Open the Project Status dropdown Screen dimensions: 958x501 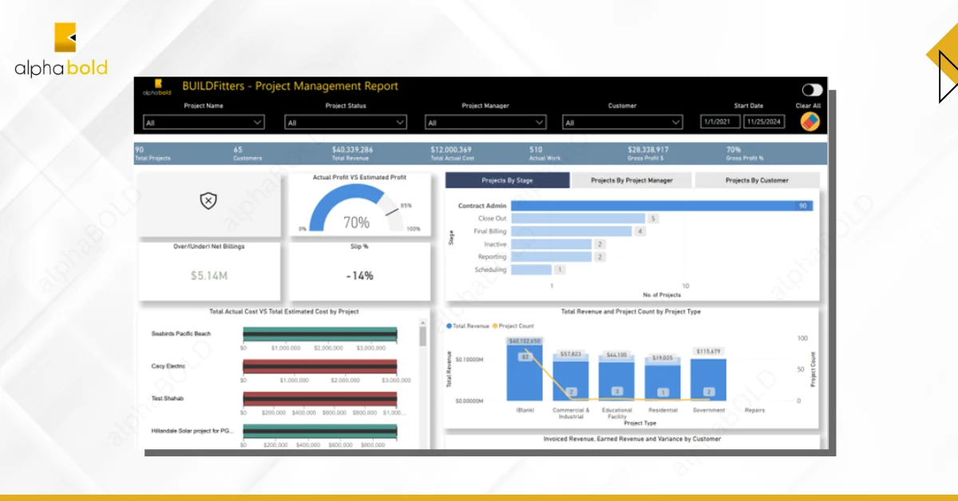(346, 122)
